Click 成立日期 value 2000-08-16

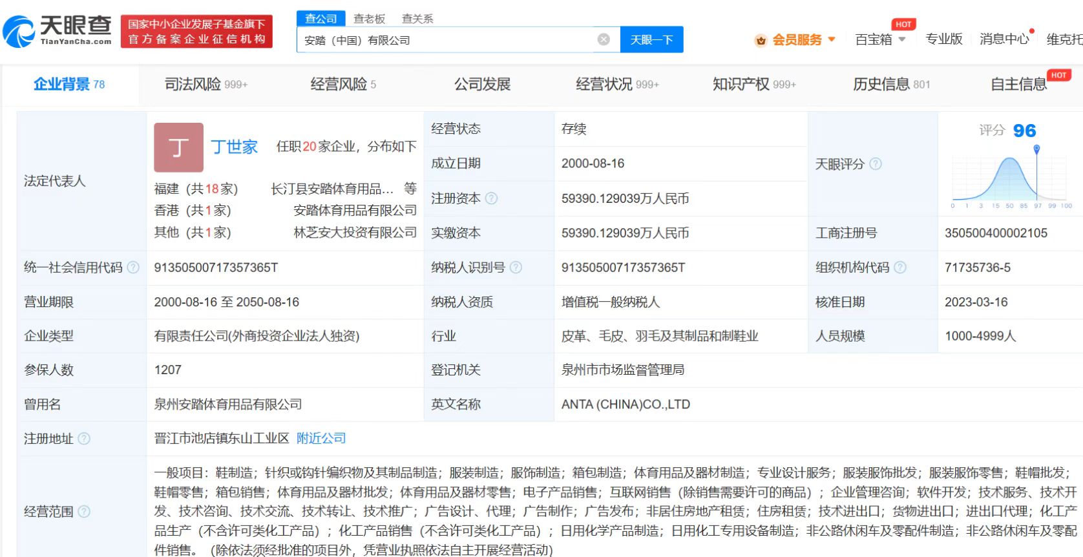click(x=593, y=163)
